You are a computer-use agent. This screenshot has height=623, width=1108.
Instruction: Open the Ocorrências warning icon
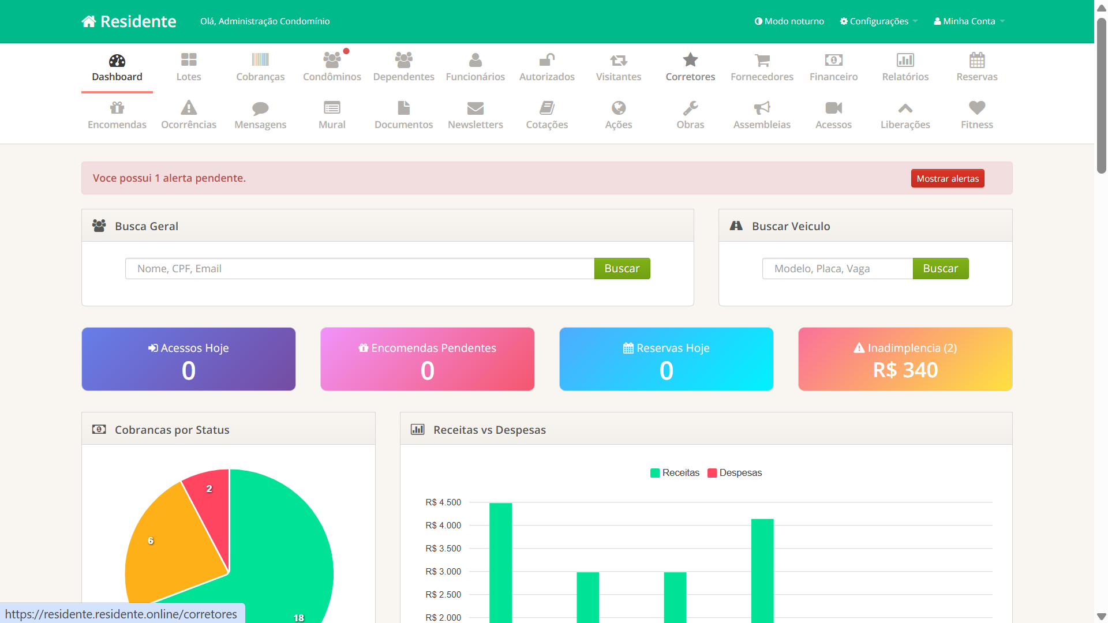click(188, 108)
